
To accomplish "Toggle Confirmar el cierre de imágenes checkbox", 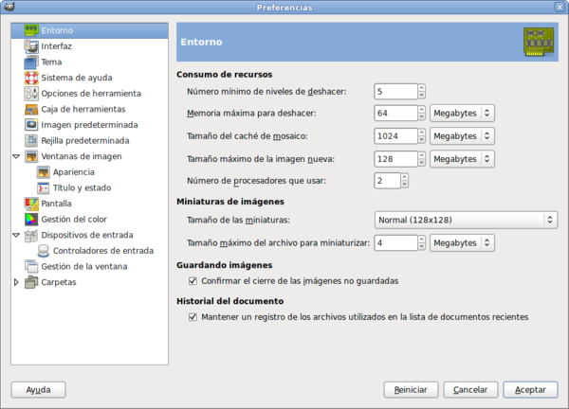I will pyautogui.click(x=193, y=281).
